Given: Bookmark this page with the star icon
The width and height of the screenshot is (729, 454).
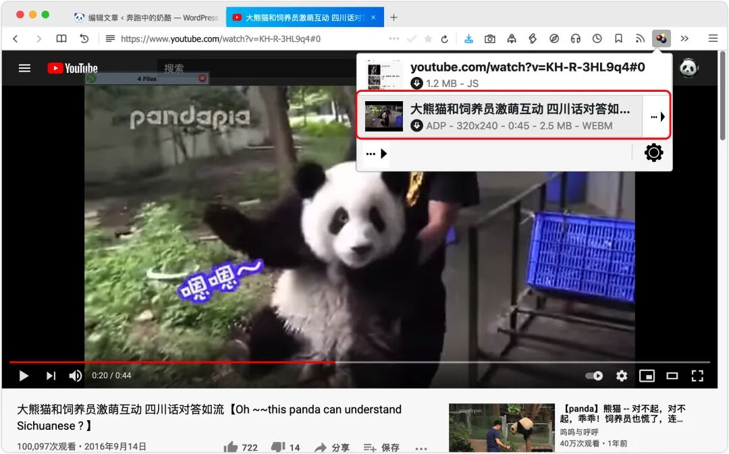Looking at the screenshot, I should (x=428, y=38).
